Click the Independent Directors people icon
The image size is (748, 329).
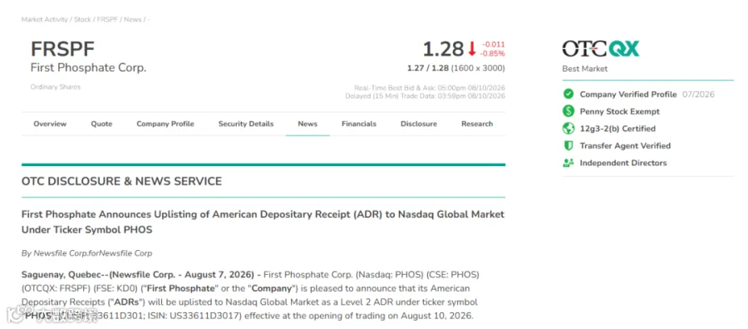click(x=568, y=163)
